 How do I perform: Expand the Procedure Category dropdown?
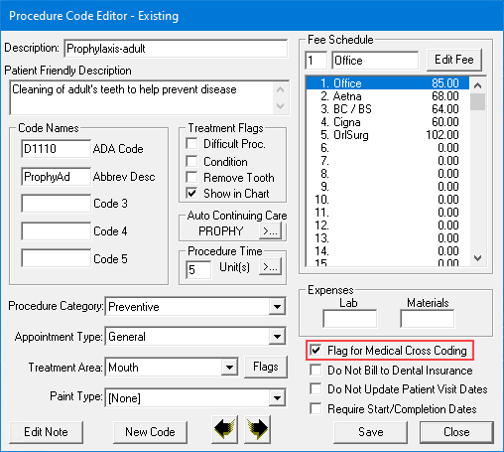277,307
